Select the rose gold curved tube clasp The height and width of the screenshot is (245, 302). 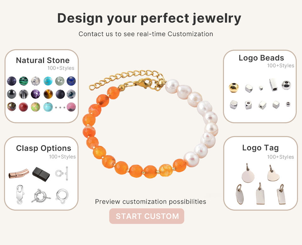pos(19,173)
